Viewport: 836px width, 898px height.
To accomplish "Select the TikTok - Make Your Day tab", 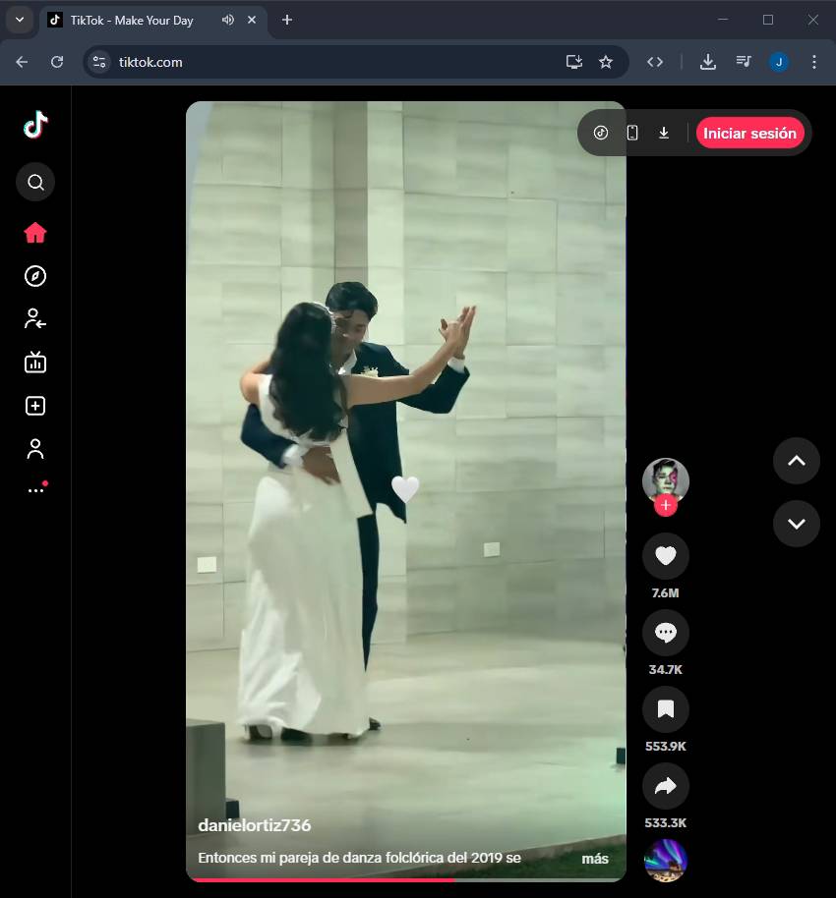I will click(131, 20).
